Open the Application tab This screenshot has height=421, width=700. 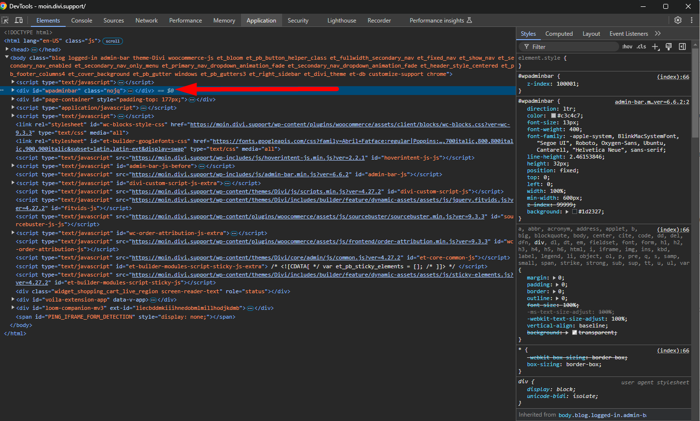pyautogui.click(x=261, y=20)
